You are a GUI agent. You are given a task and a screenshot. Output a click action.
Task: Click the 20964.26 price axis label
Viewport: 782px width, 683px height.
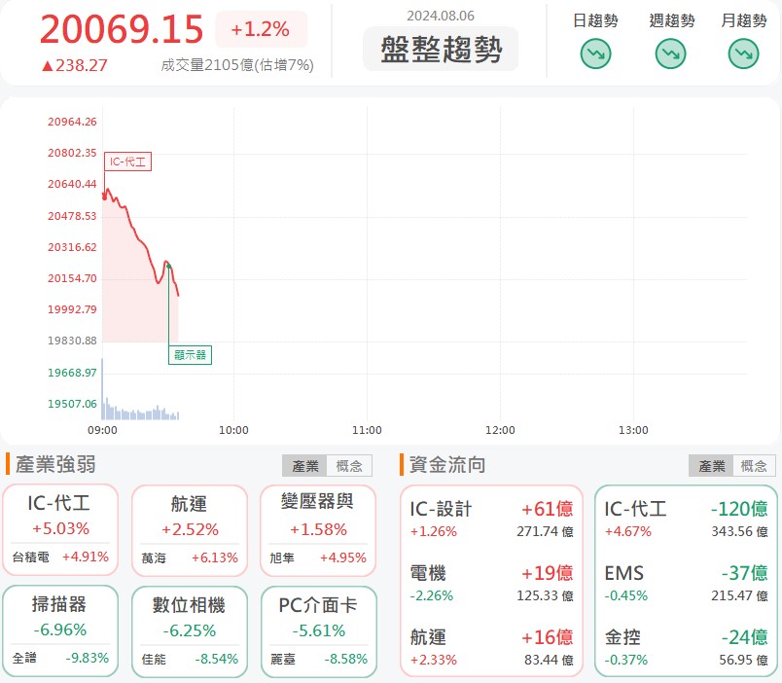(x=72, y=122)
